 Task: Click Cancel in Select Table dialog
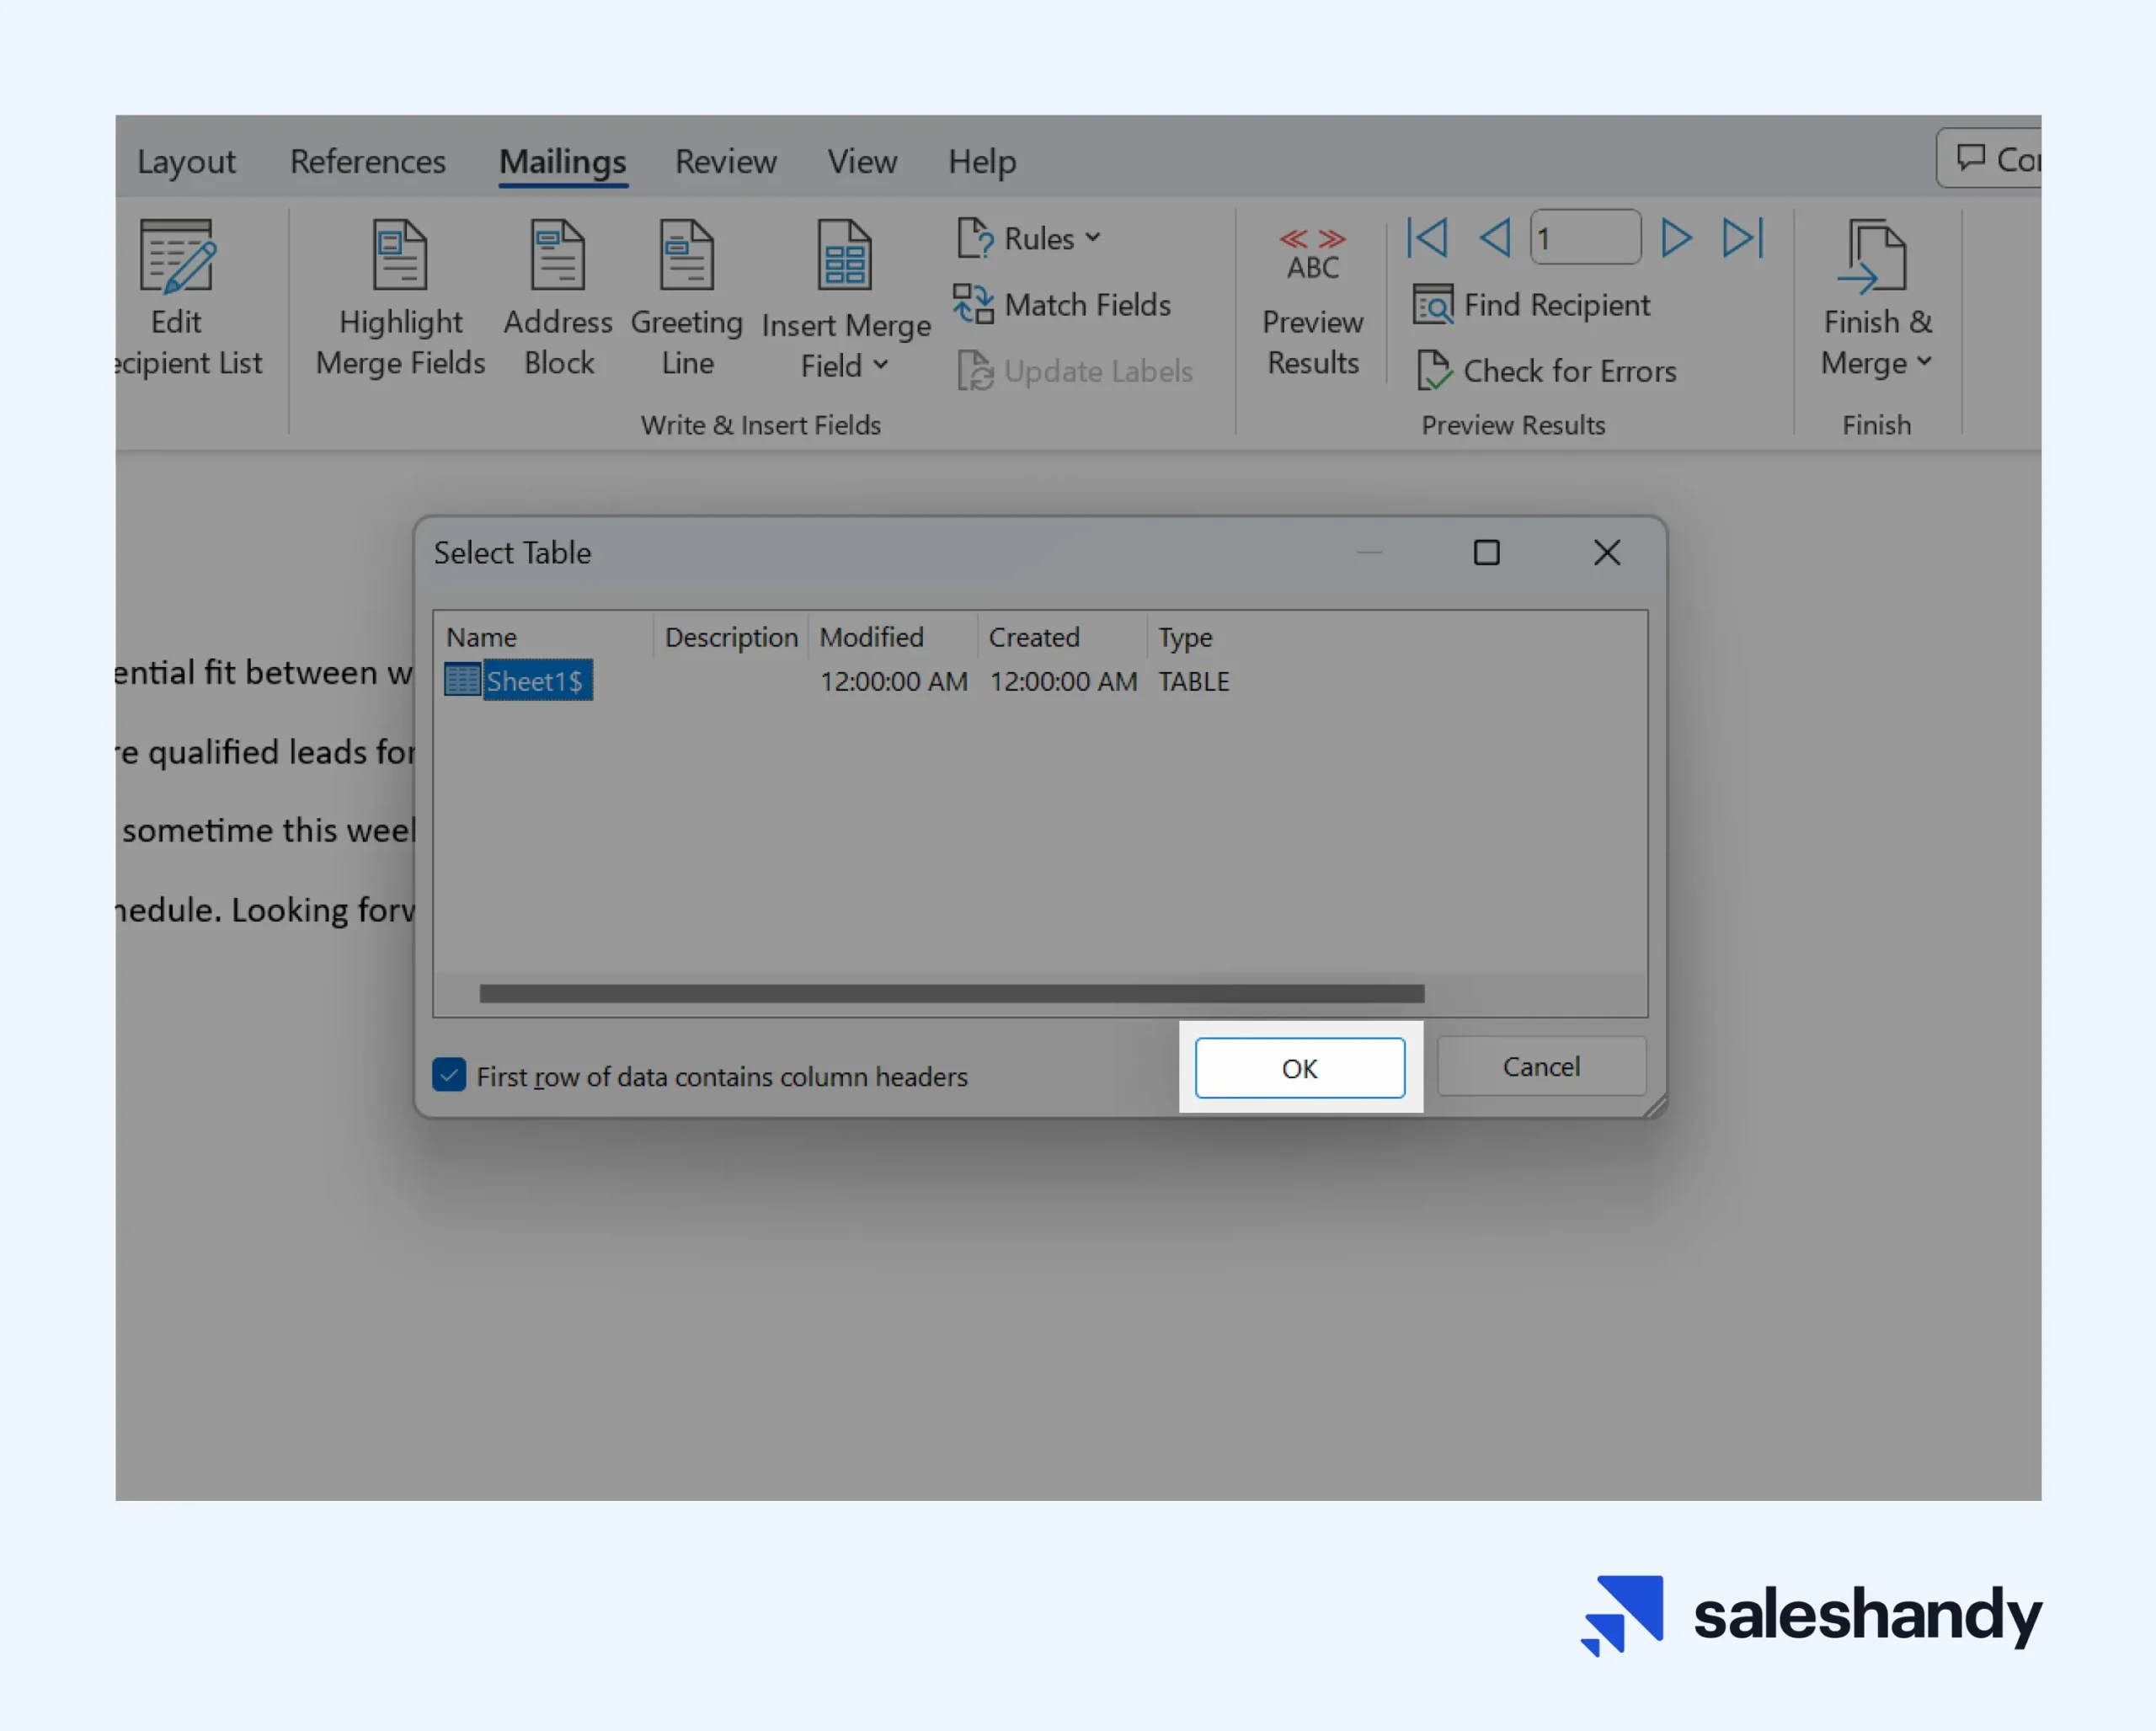point(1541,1066)
